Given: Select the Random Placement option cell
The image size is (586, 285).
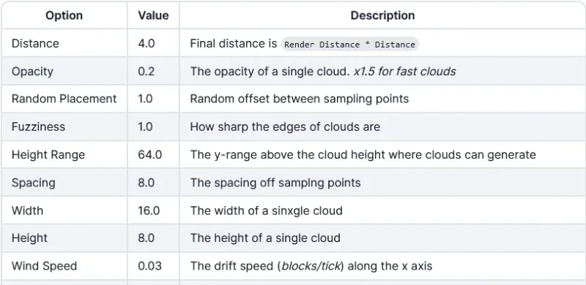Looking at the screenshot, I should [64, 99].
